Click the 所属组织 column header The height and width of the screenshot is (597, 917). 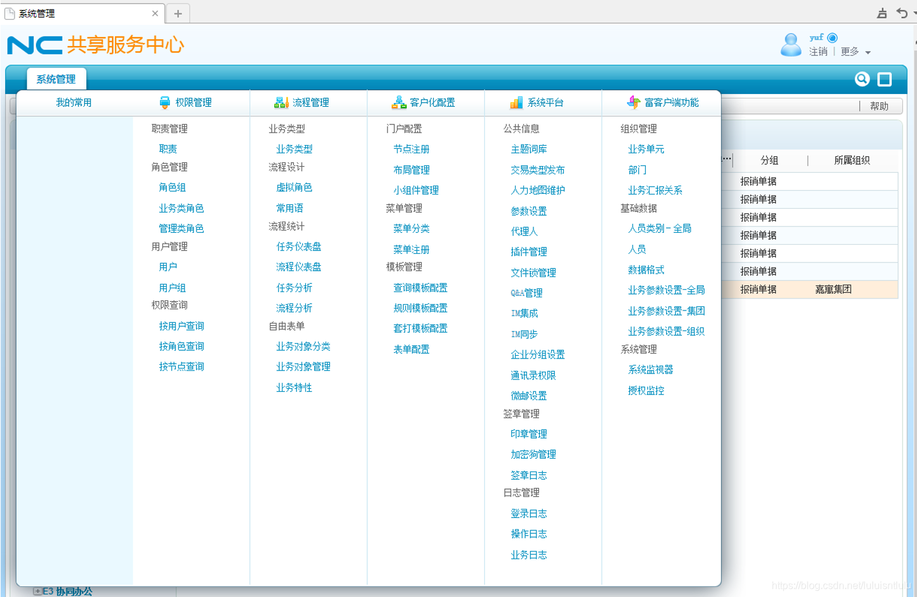852,160
